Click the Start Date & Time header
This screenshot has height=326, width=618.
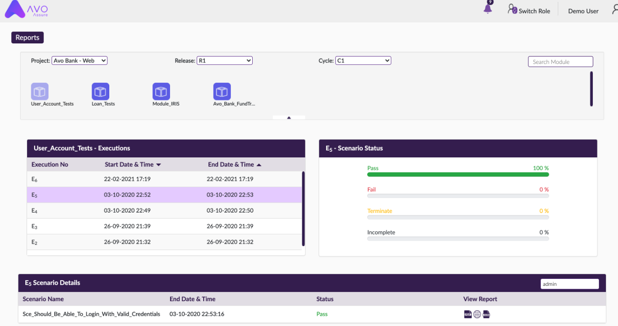coord(129,165)
